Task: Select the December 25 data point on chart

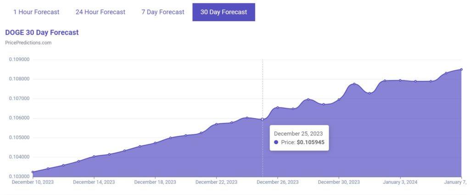Action: 263,119
